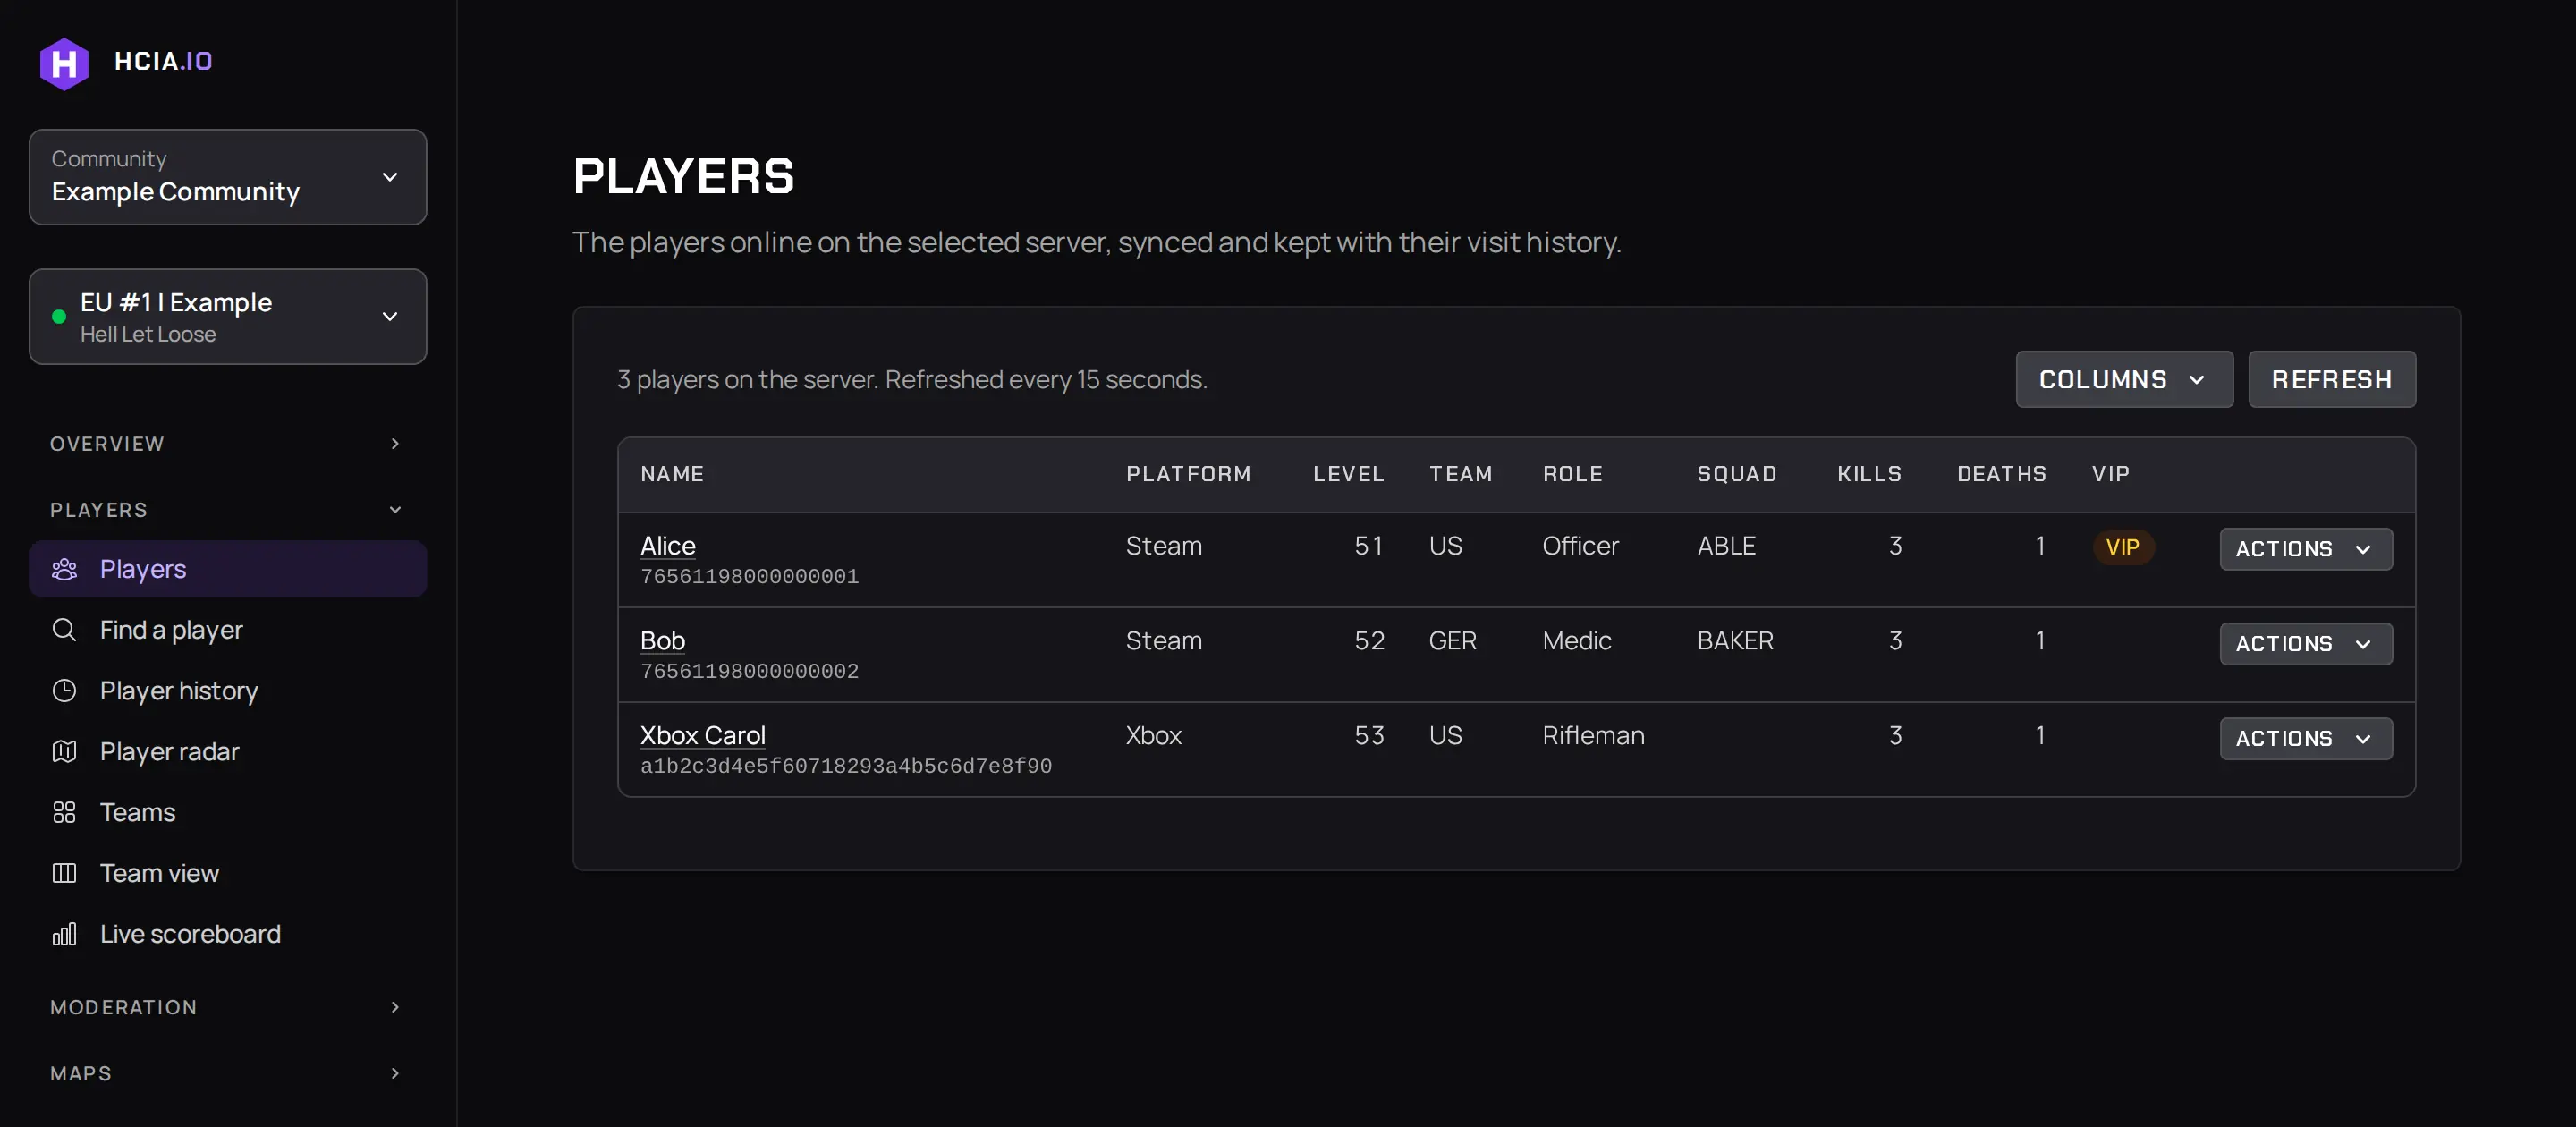The width and height of the screenshot is (2576, 1127).
Task: Click the BAKER squad cell
Action: coord(1735,641)
